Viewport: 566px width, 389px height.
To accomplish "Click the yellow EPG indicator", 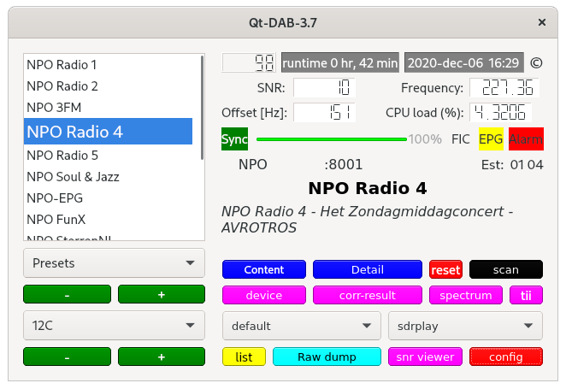I will 491,139.
